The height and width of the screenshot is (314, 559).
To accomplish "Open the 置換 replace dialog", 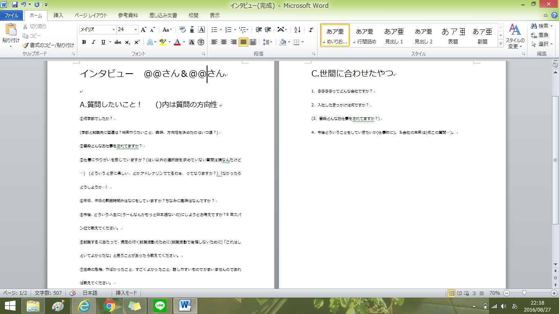I will pos(540,35).
